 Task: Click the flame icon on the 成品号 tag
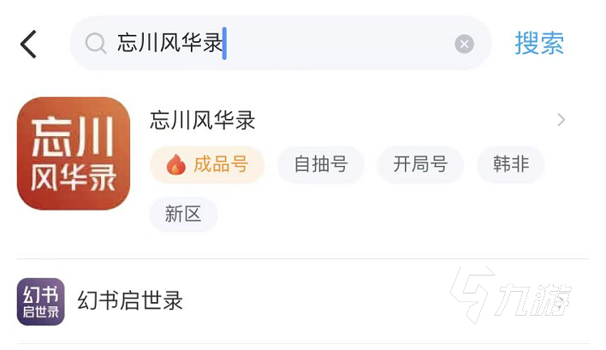click(175, 164)
